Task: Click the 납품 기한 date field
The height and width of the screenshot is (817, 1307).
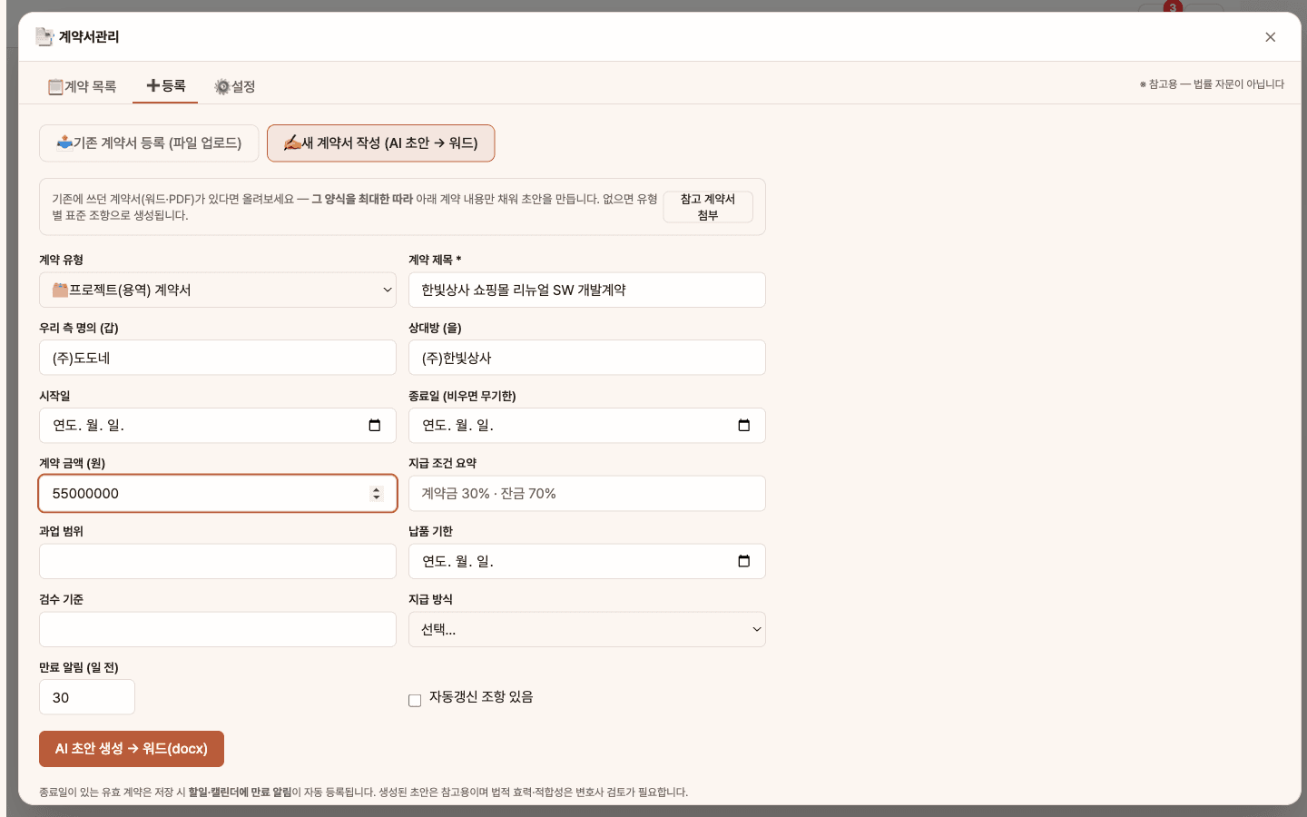Action: pos(587,561)
